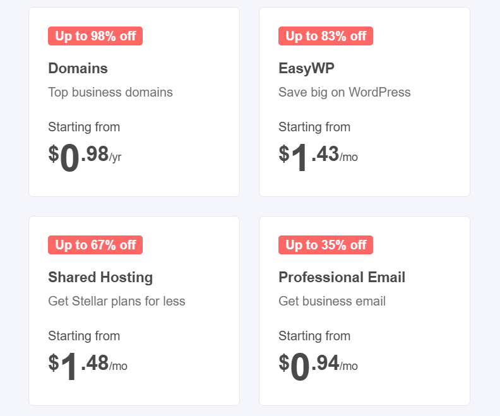Open the EasyWP heading
The width and height of the screenshot is (500, 416).
(306, 69)
